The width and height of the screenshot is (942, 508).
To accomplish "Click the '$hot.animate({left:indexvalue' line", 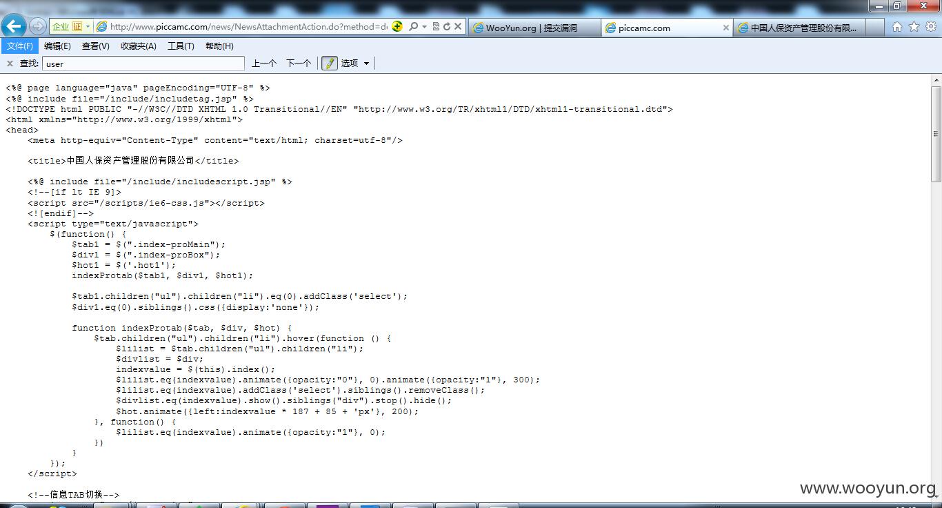I will [268, 411].
